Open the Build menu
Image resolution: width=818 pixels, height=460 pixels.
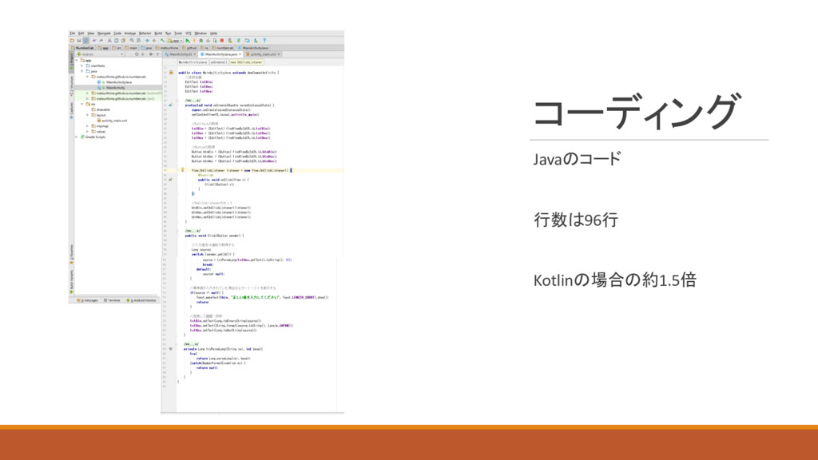click(158, 34)
